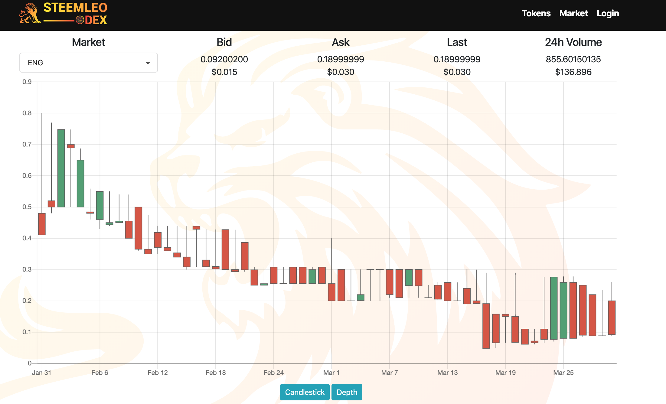Click the dropdown caret arrow

(148, 63)
